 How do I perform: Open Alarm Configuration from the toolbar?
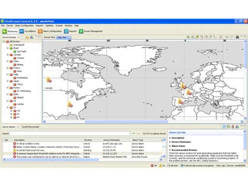[50, 31]
